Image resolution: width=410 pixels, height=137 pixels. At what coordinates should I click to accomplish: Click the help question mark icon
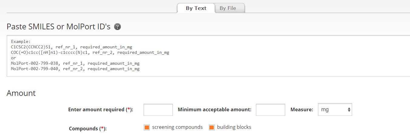(117, 27)
